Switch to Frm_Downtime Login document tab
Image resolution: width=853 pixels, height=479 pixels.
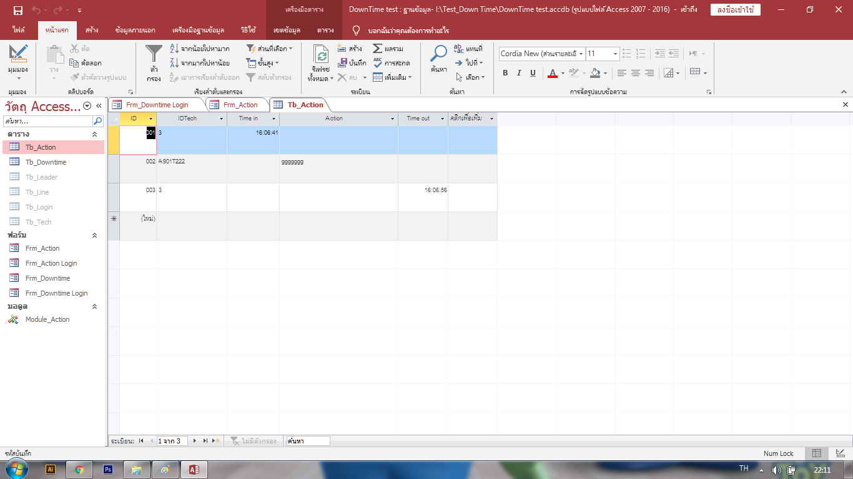pyautogui.click(x=157, y=105)
